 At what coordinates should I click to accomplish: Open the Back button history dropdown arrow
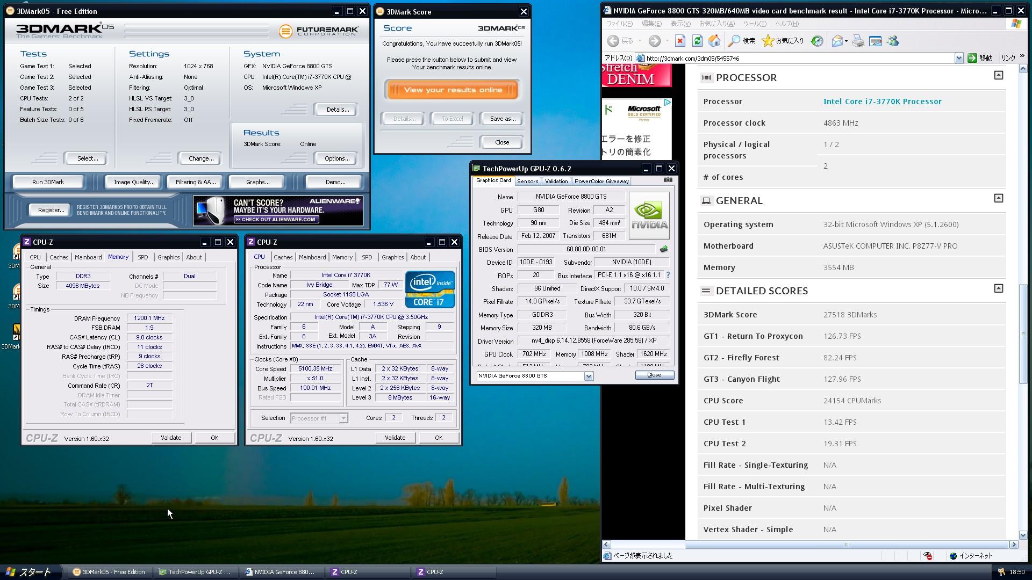pos(640,41)
